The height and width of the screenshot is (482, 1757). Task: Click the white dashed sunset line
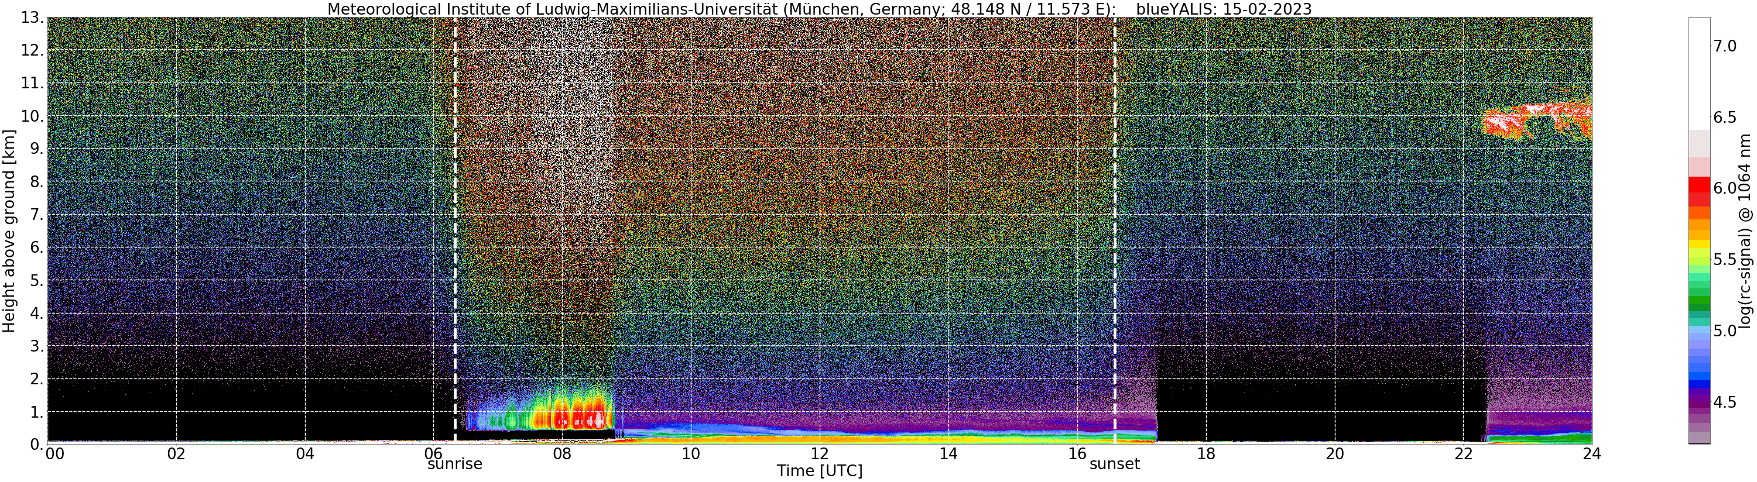[1115, 230]
